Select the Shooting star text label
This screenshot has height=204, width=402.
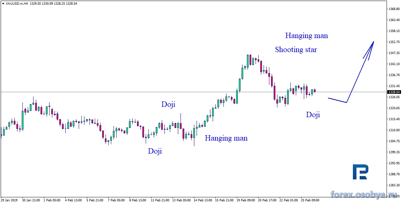click(x=296, y=50)
